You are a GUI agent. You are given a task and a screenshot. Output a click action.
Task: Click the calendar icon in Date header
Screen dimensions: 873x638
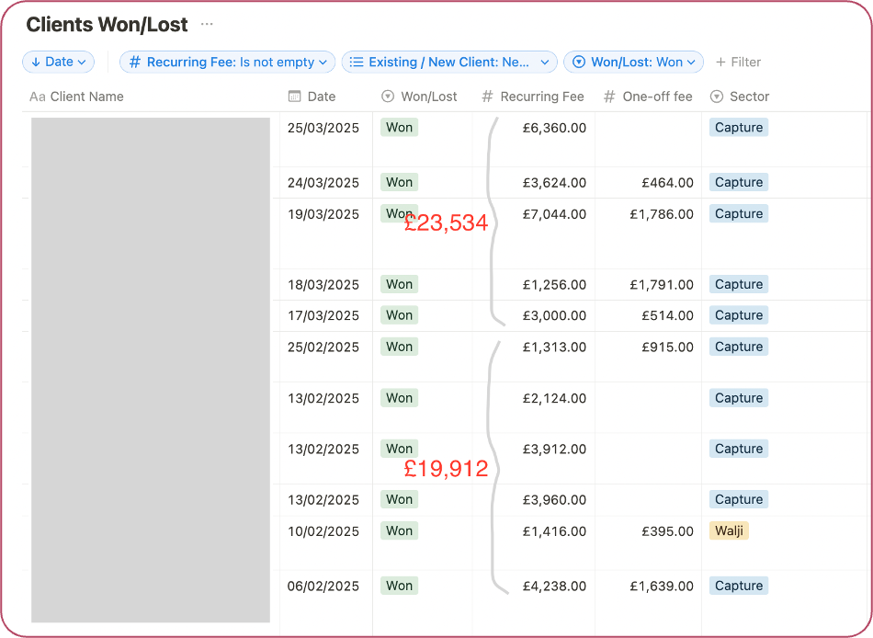click(x=295, y=97)
